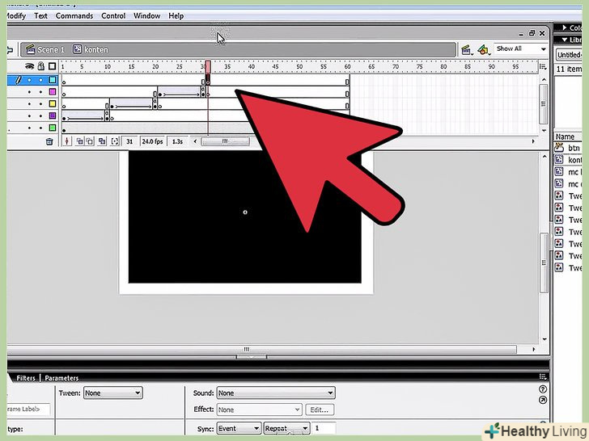Lock the green layer via its lock dot
The image size is (589, 441).
(40, 128)
